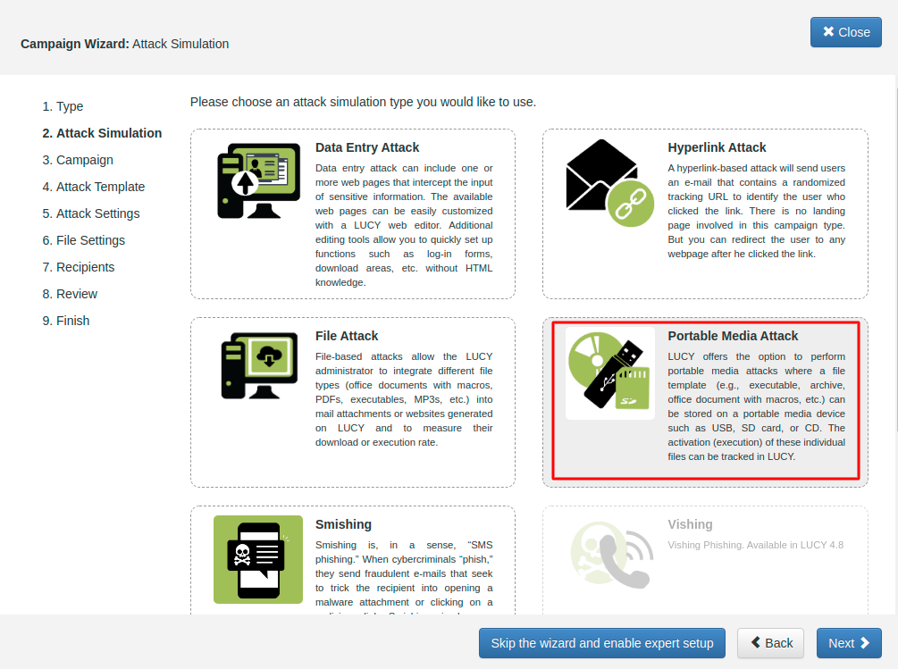Go to step 6. File Settings
Image resolution: width=898 pixels, height=669 pixels.
coord(84,240)
